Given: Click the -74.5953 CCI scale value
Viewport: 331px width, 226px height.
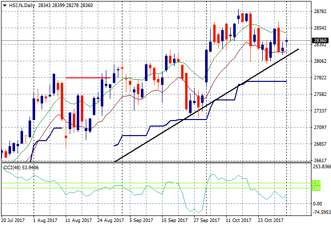Looking at the screenshot, I should [x=321, y=212].
